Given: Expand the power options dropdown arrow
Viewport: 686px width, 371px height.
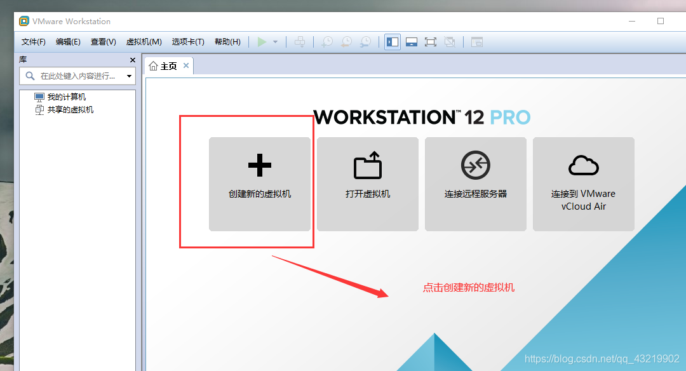Looking at the screenshot, I should point(275,42).
